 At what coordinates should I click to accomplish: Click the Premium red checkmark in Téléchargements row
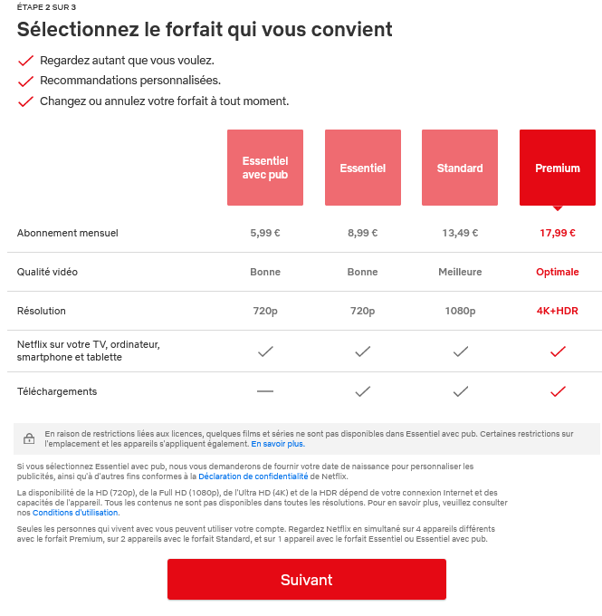(558, 391)
